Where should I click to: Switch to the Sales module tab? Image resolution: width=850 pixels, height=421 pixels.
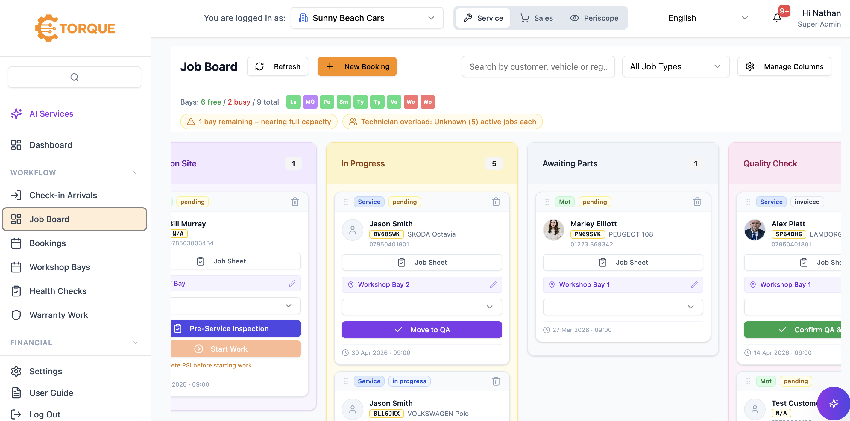(x=537, y=18)
